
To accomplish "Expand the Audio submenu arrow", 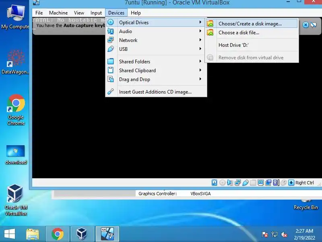I will 200,31.
